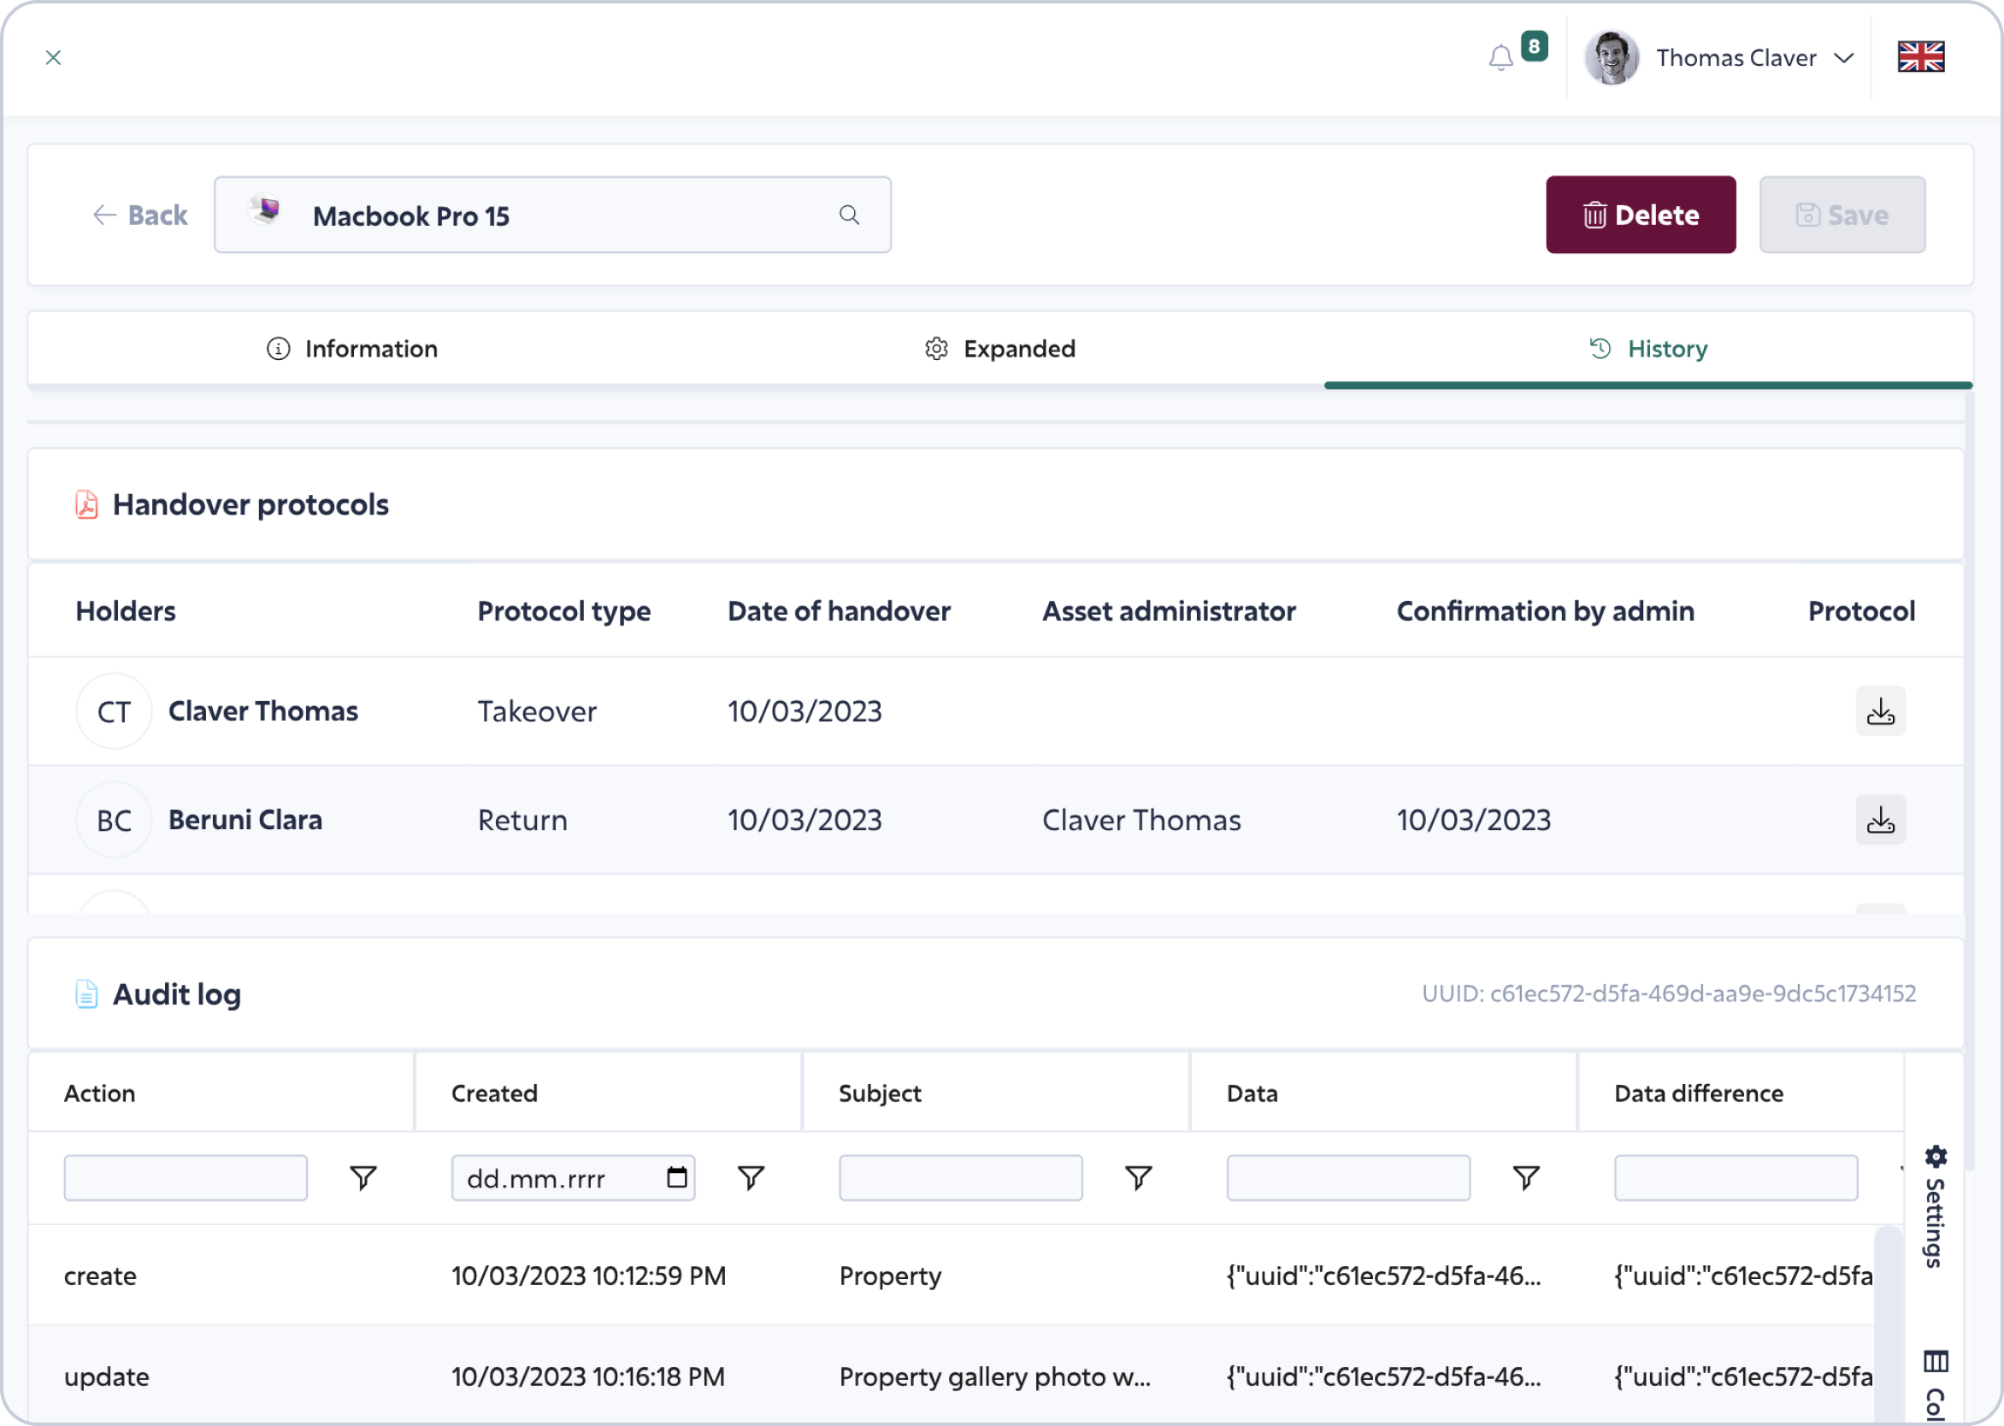Click the Data filter input field
This screenshot has width=2004, height=1426.
point(1348,1177)
